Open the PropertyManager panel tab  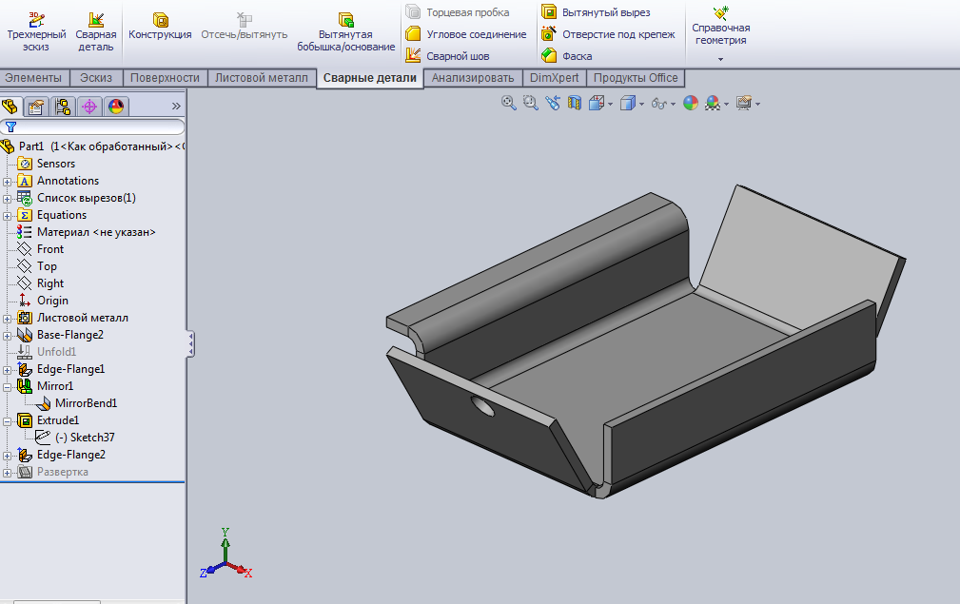click(x=36, y=107)
